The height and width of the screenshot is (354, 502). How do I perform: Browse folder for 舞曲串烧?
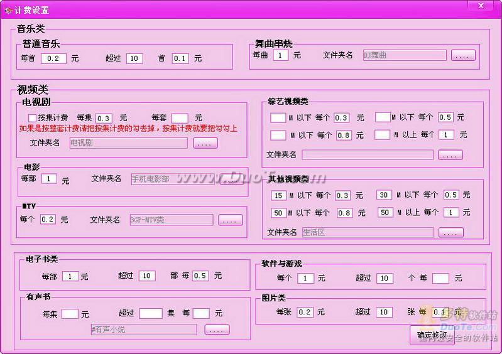[463, 55]
